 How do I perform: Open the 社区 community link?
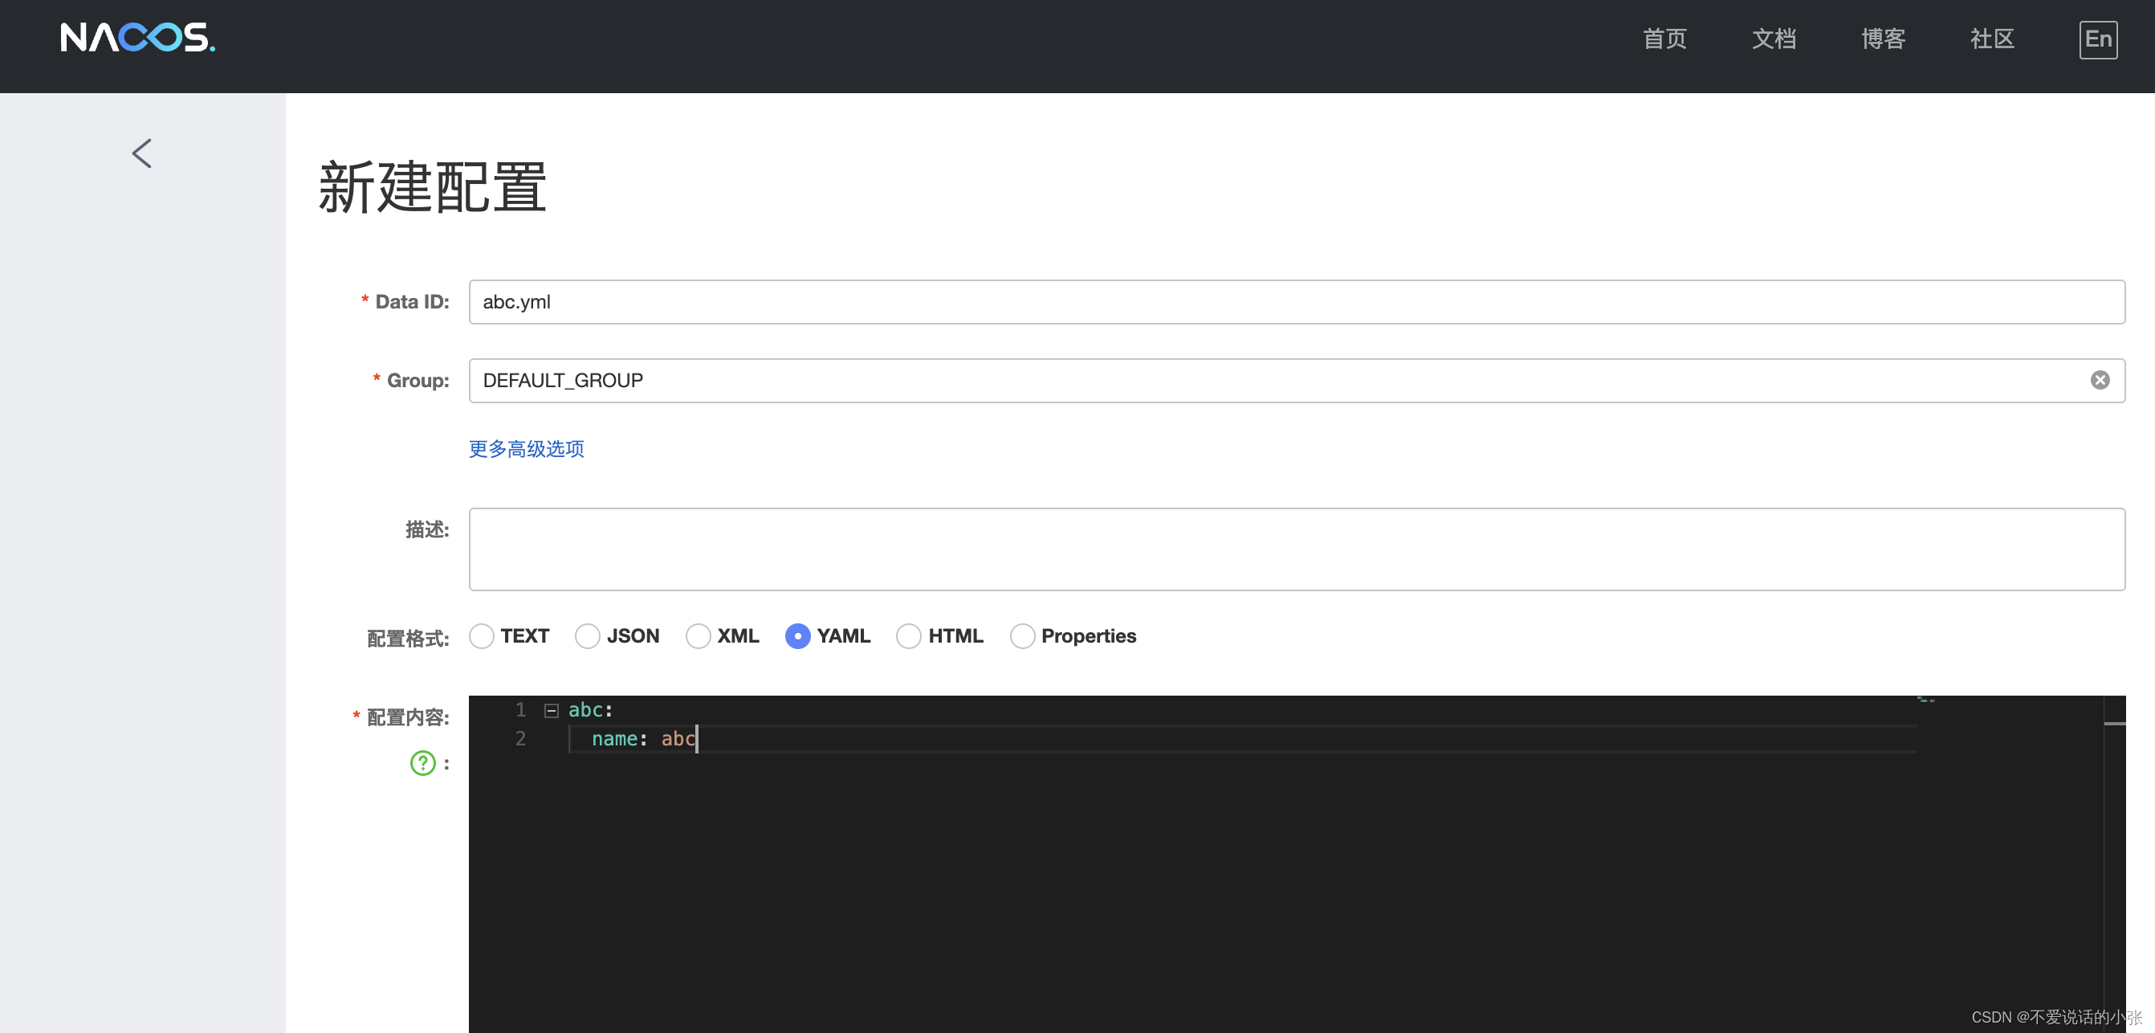[1992, 39]
